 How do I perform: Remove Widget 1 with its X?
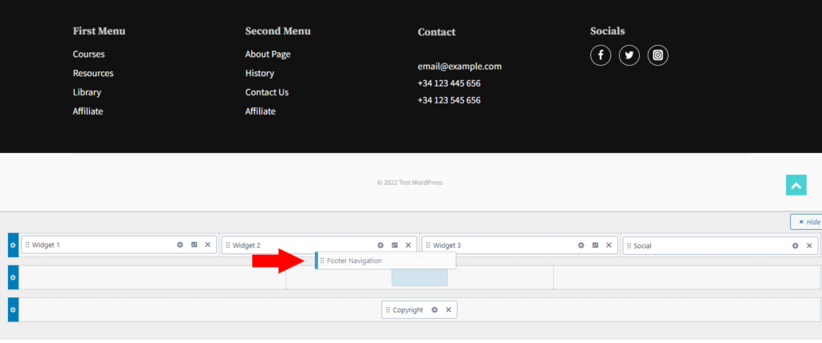pos(208,244)
